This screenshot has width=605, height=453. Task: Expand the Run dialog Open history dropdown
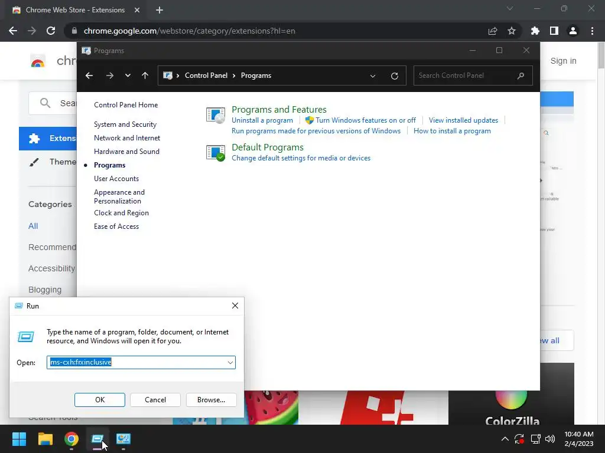[230, 363]
